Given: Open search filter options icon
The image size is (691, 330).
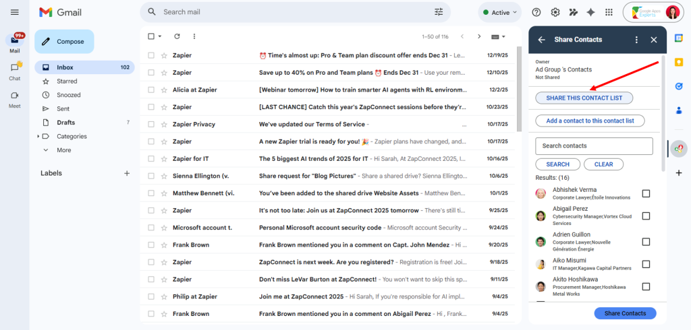Looking at the screenshot, I should click(439, 12).
